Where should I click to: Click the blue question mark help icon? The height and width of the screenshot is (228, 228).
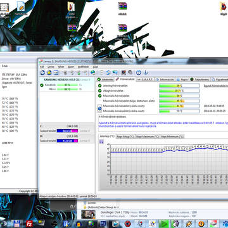(139, 73)
